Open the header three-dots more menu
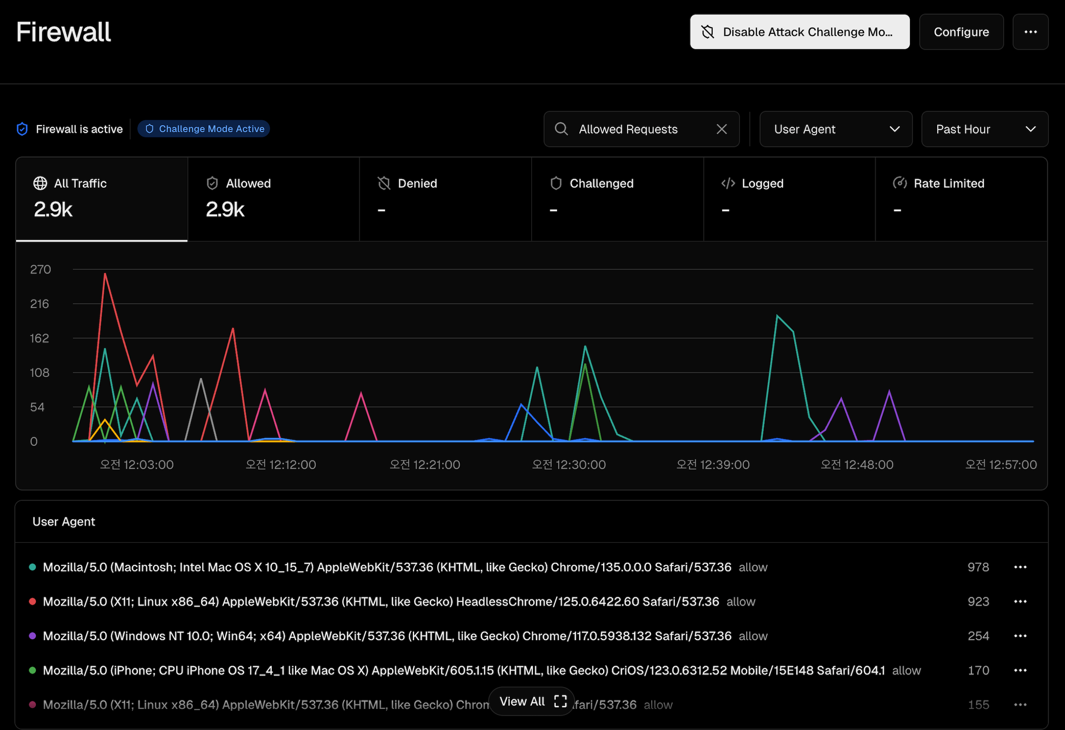 click(x=1031, y=32)
